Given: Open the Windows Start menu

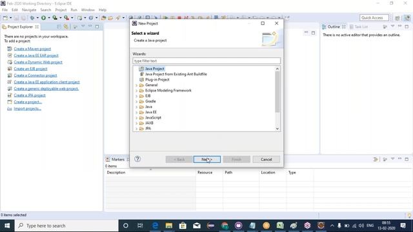Looking at the screenshot, I should pyautogui.click(x=7, y=226).
